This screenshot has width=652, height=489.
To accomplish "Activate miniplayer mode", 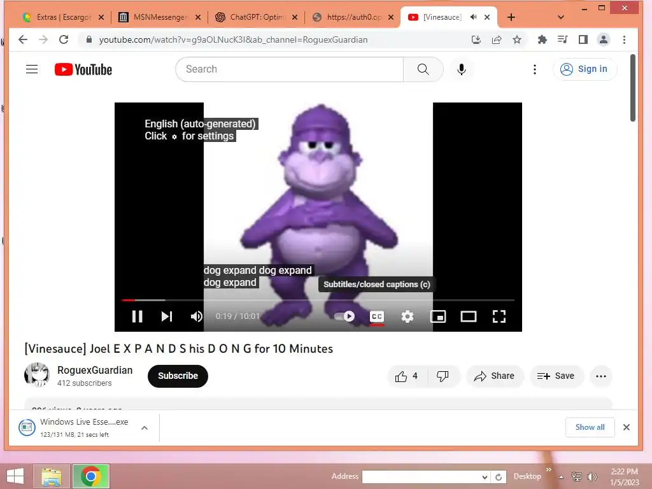I will point(438,316).
